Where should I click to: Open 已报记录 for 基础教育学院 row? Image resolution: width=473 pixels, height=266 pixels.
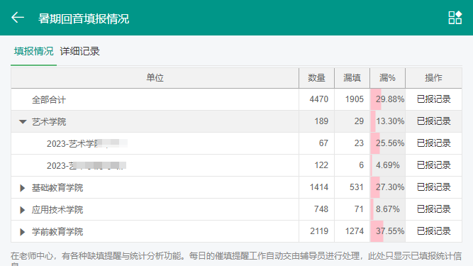coord(433,187)
